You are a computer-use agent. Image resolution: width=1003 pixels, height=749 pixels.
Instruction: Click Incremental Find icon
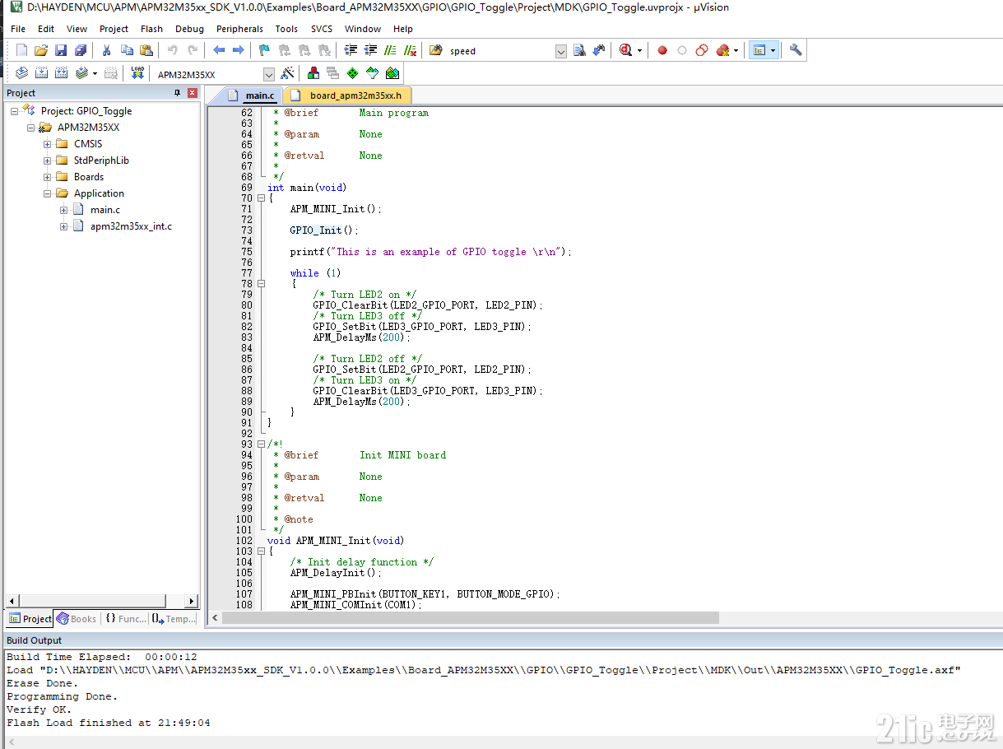pos(599,50)
